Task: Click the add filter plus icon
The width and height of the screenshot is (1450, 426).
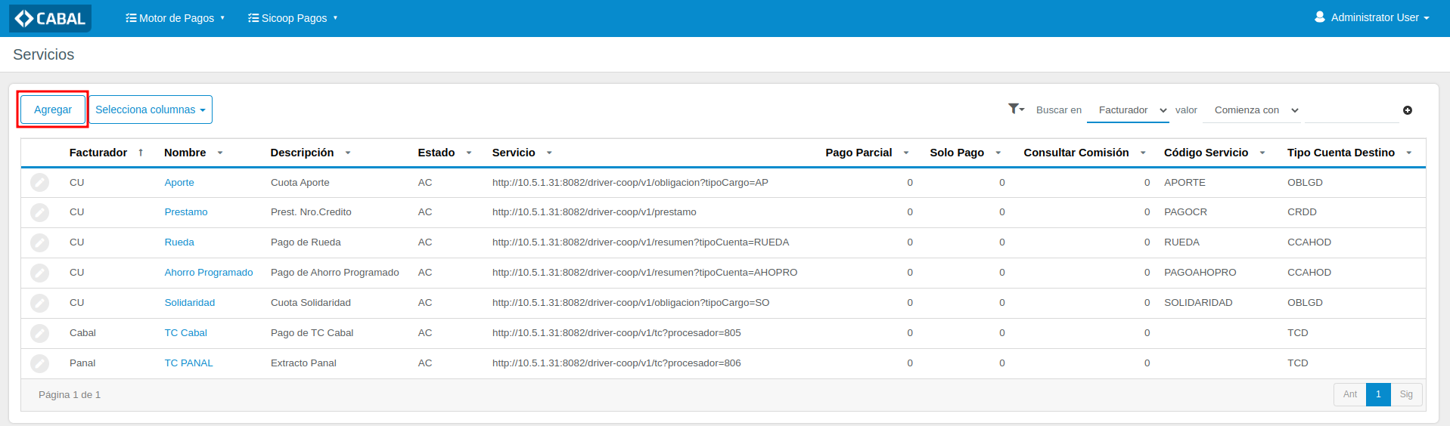Action: click(1407, 110)
